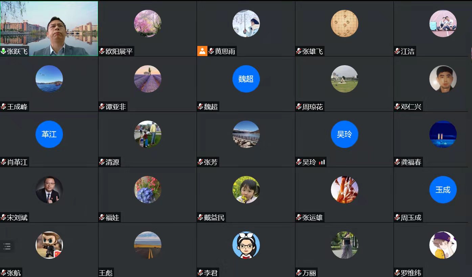472x277 pixels.
Task: Click the blue 魏超 avatar circle
Action: (x=246, y=79)
